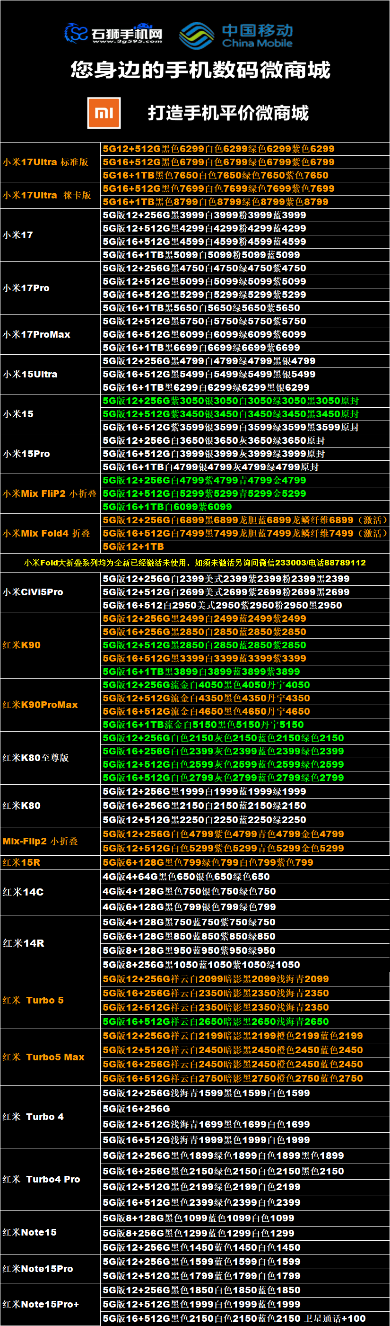The width and height of the screenshot is (390, 1326).
Task: Select the 红米Note15Pro+ model label
Action: (41, 1304)
